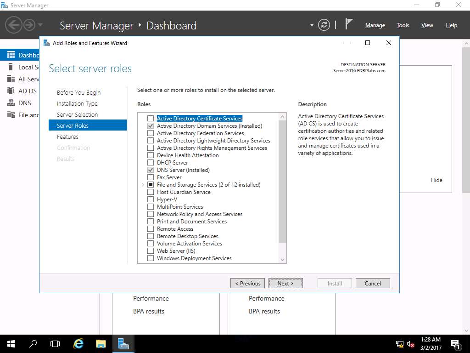The width and height of the screenshot is (470, 353).
Task: Click the wizard title bar icon
Action: (x=47, y=43)
